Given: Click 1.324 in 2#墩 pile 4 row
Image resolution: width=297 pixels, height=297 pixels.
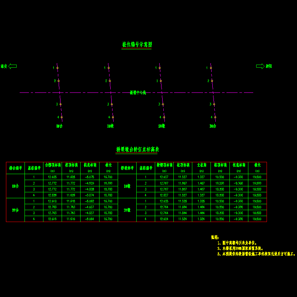Looking at the screenshot, I should [201, 219].
